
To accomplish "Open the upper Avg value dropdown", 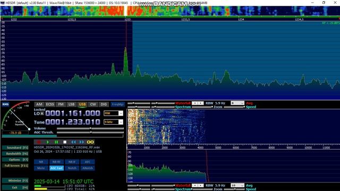I will (237, 103).
